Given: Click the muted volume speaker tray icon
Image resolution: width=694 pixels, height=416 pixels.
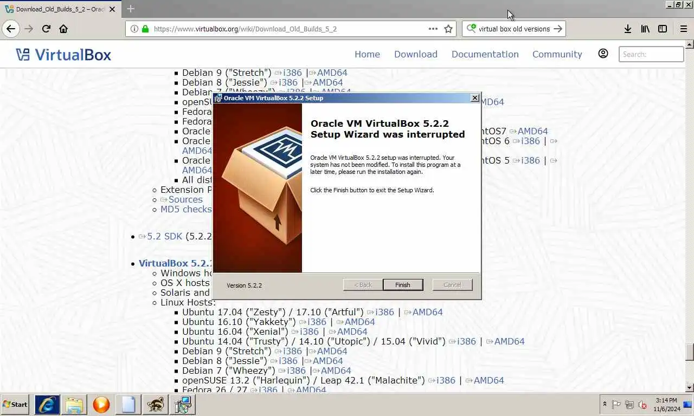Looking at the screenshot, I should pos(642,405).
